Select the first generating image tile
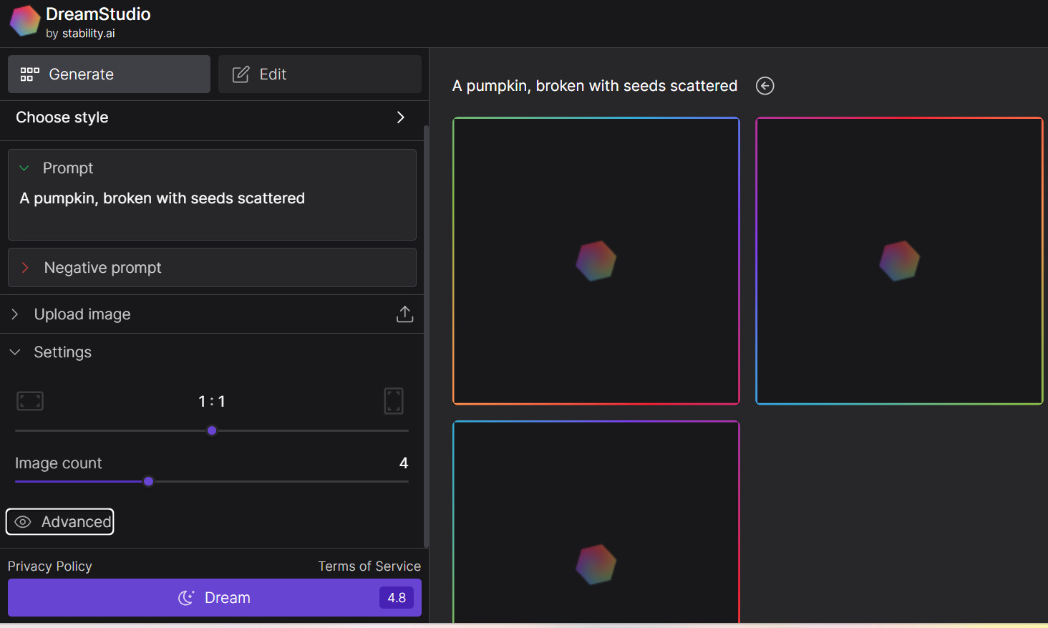The height and width of the screenshot is (628, 1048). tap(596, 261)
